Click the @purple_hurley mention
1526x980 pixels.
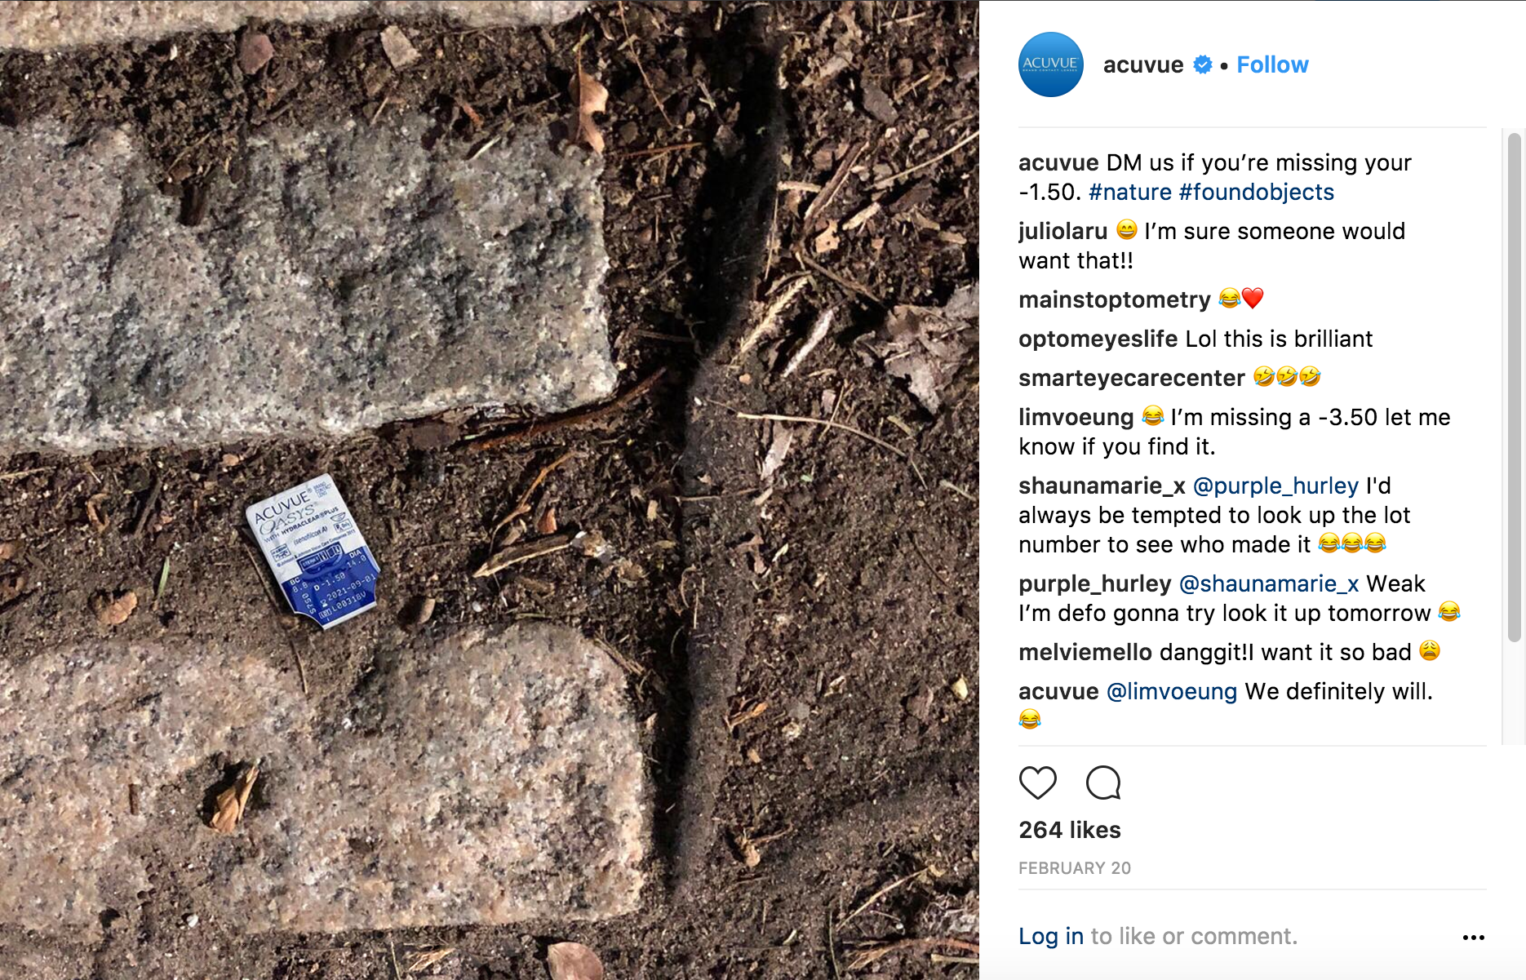[1276, 486]
